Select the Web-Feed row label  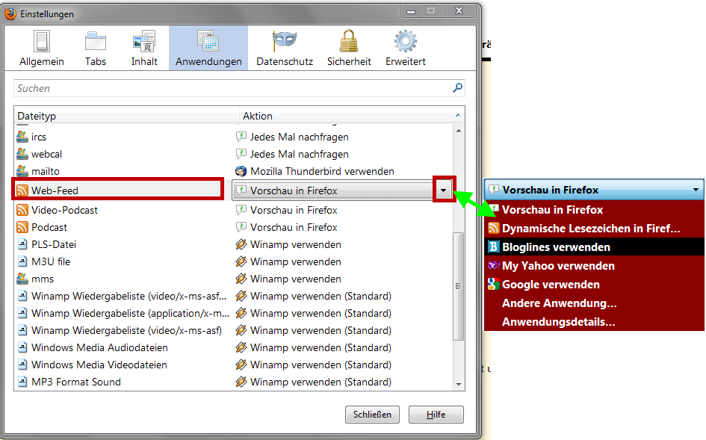point(55,190)
